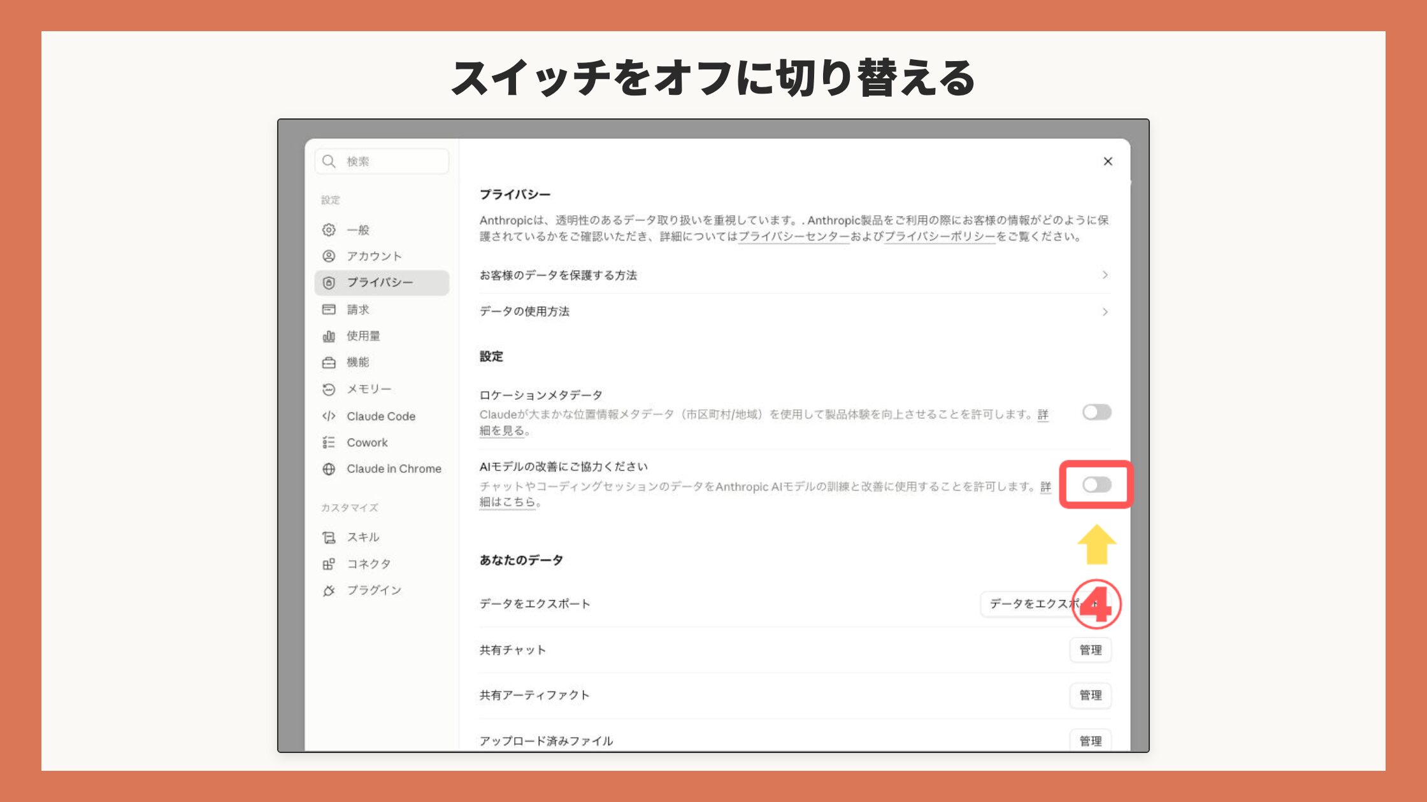
Task: Close the settings dialog with X
Action: pos(1108,162)
